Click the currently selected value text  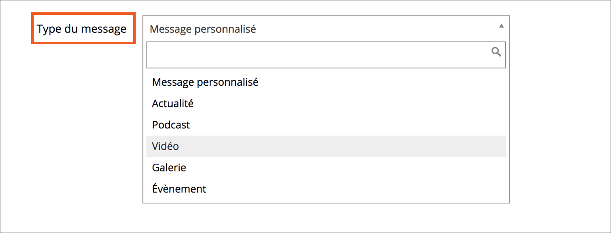click(203, 29)
